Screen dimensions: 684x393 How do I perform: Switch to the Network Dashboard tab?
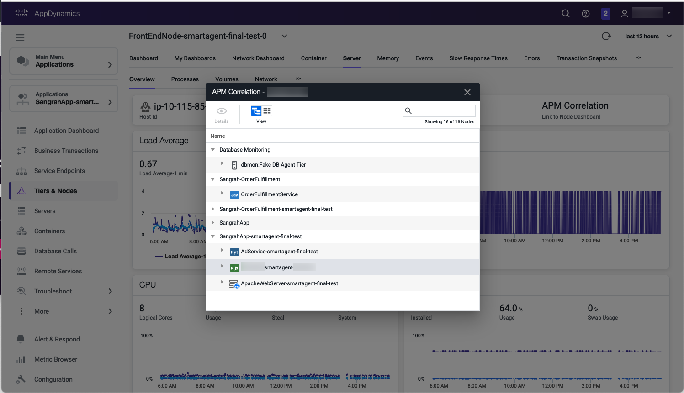pyautogui.click(x=258, y=58)
